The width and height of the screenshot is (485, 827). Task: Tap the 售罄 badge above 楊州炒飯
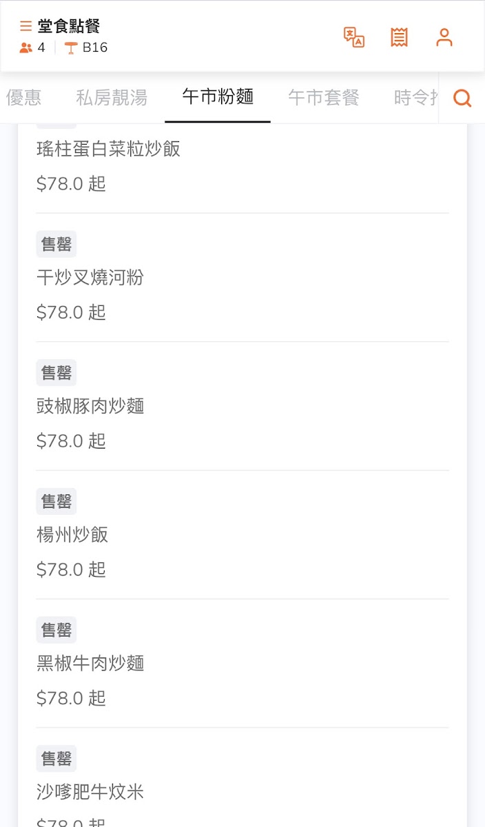pos(56,502)
